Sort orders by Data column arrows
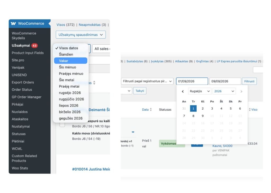Screen dimensions: 271x193 pyautogui.click(x=151, y=110)
